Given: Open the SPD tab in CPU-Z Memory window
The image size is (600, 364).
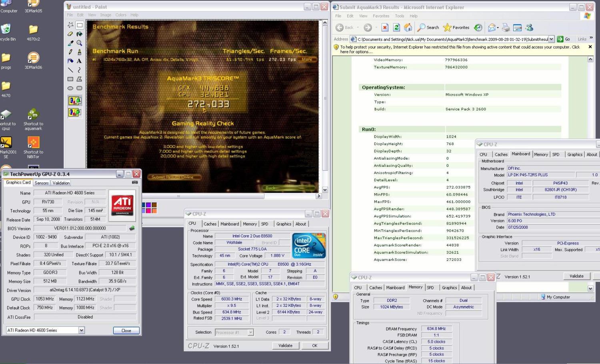Looking at the screenshot, I should point(430,288).
